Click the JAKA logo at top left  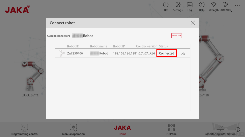tap(17, 9)
